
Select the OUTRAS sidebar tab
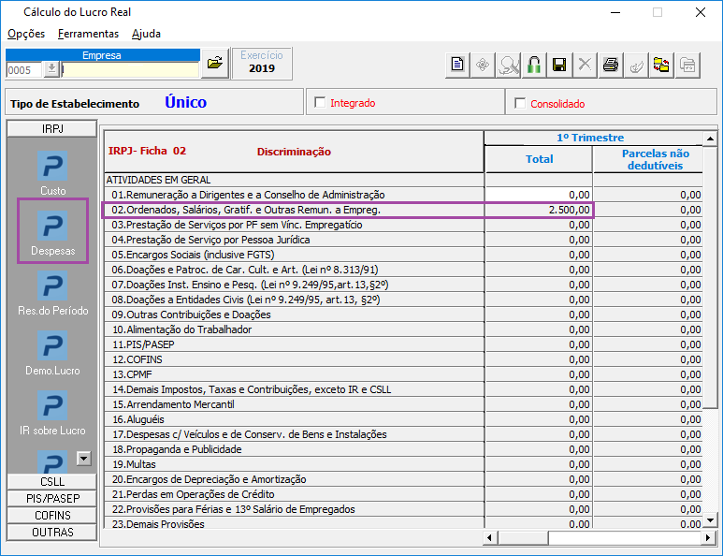pos(52,533)
